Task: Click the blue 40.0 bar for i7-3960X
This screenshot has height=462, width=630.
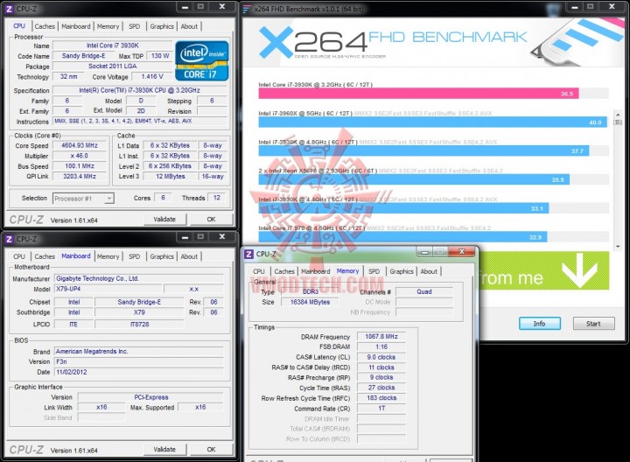Action: pyautogui.click(x=433, y=122)
